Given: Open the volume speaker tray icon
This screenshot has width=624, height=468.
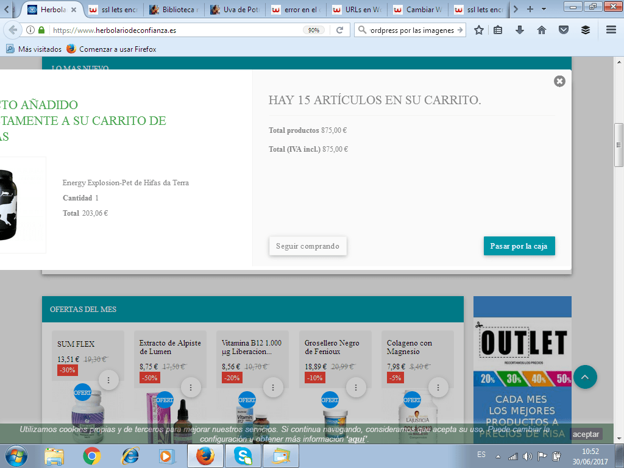Looking at the screenshot, I should 528,456.
